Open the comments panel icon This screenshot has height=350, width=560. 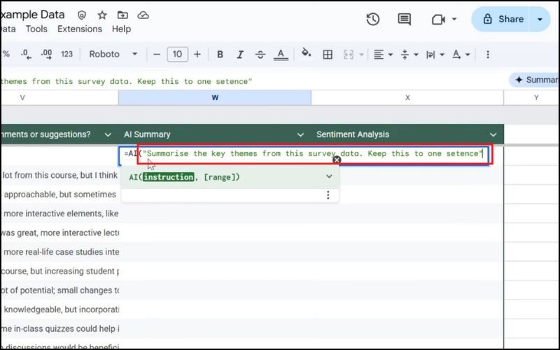point(404,20)
